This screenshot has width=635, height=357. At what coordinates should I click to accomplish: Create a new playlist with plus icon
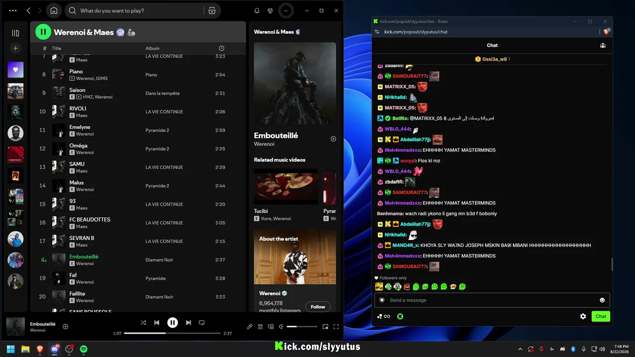tap(15, 48)
